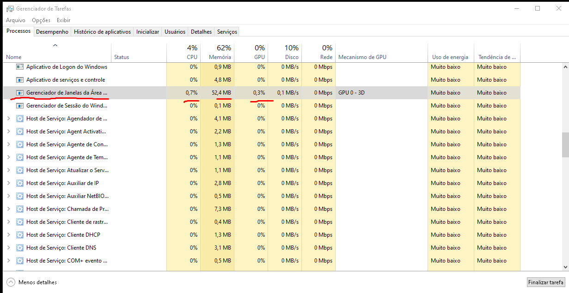Screen dimensions: 569x293
Task: Sort by the Rede column header
Action: 318,53
